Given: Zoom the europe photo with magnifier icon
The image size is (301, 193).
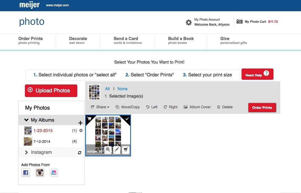Looking at the screenshot, I should 108,150.
